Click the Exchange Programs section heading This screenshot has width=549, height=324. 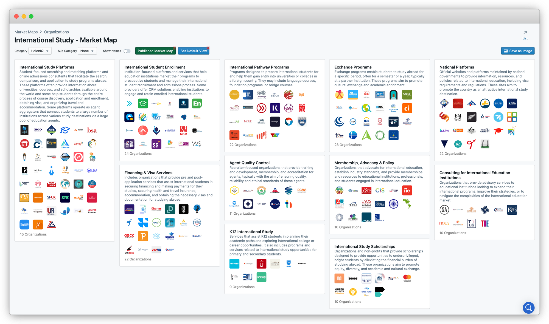(353, 67)
